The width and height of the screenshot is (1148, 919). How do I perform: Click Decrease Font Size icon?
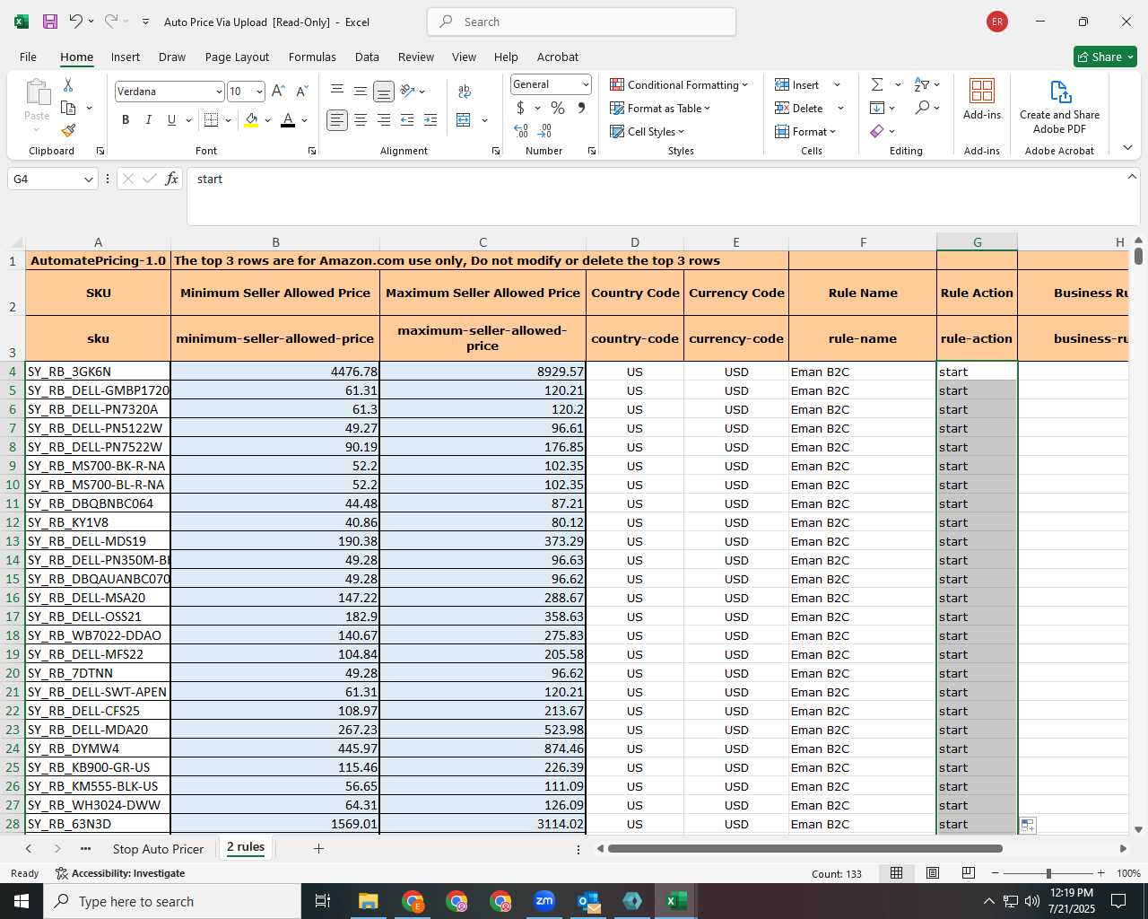[301, 92]
